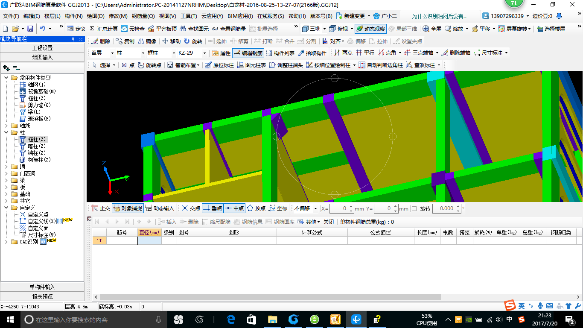The width and height of the screenshot is (583, 328).
Task: Open 图元柱表 column table
Action: pos(251,65)
